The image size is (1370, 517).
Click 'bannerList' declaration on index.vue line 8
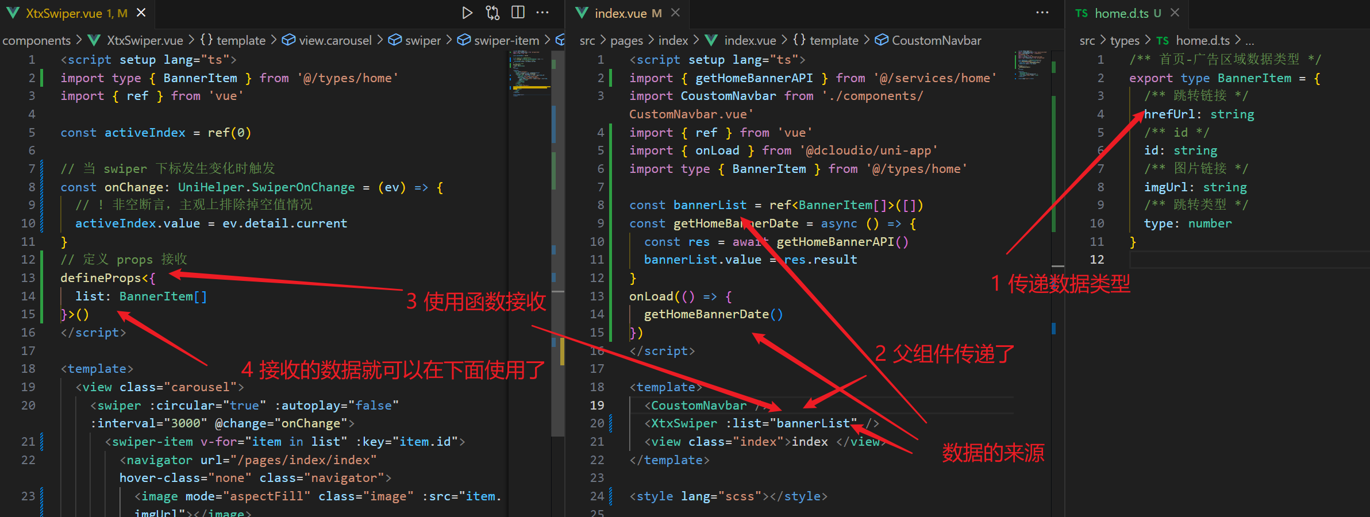[x=710, y=205]
